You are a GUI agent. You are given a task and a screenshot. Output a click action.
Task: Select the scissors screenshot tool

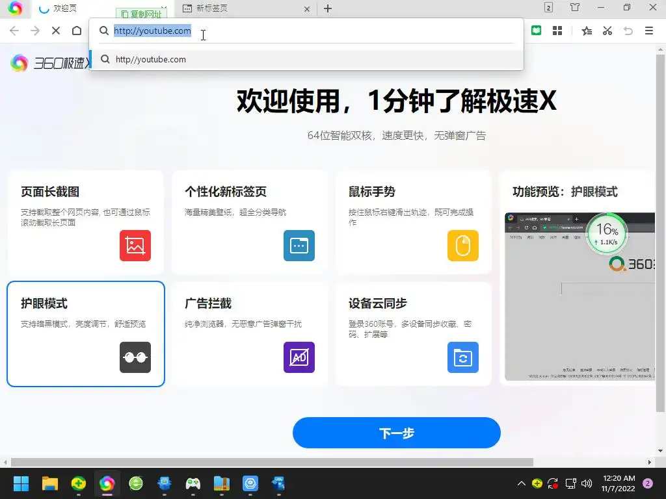click(x=607, y=31)
